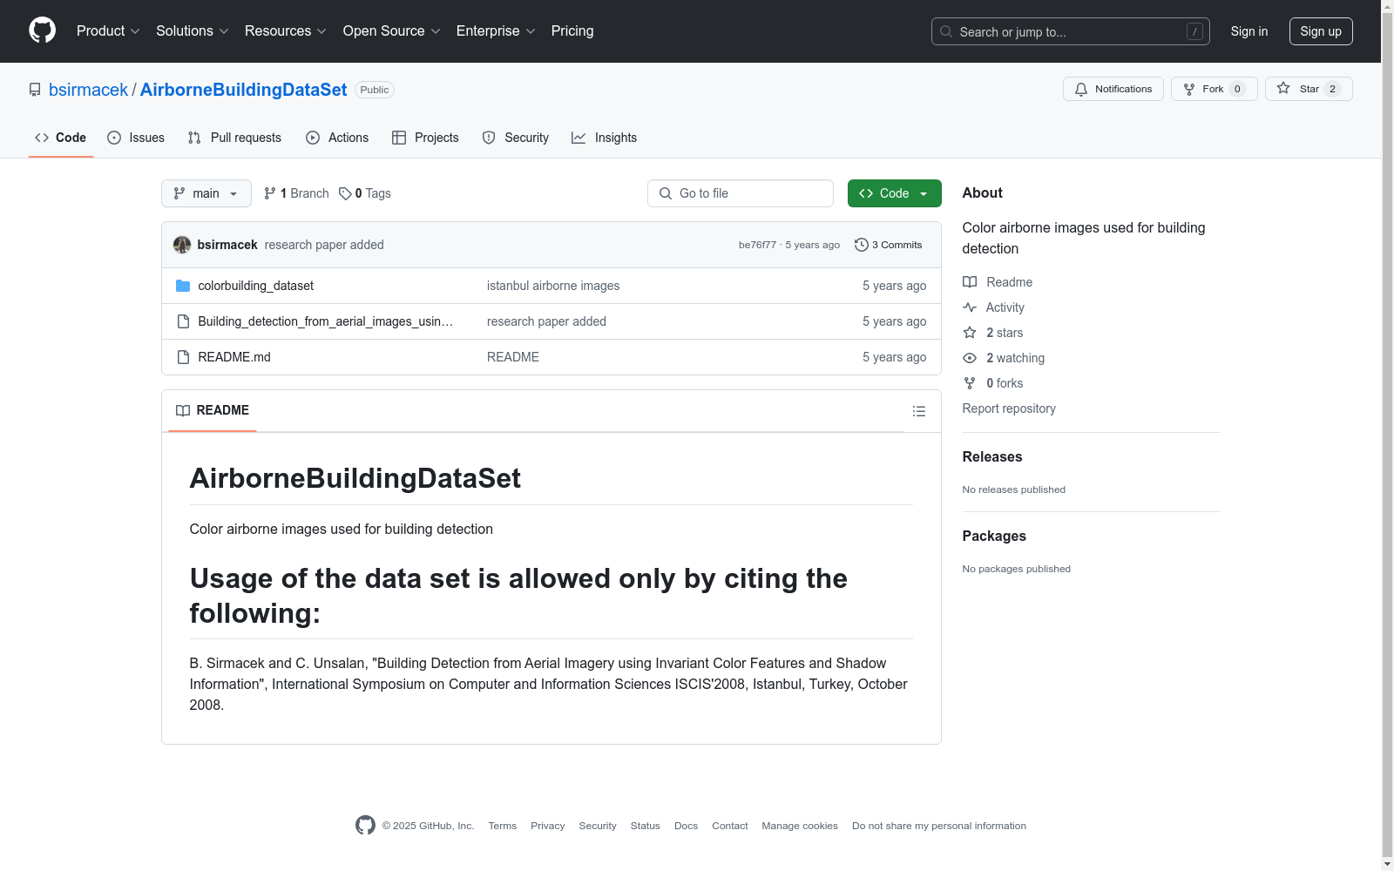The image size is (1394, 871).
Task: Open the bsirmacek avatar in commit row
Action: pyautogui.click(x=182, y=245)
